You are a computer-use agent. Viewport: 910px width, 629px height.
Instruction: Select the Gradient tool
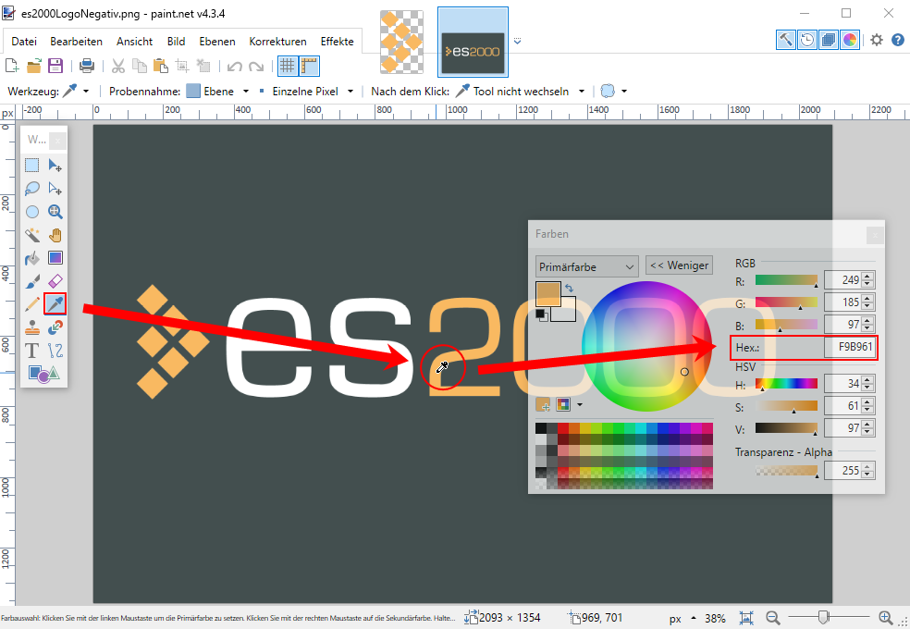[x=55, y=258]
